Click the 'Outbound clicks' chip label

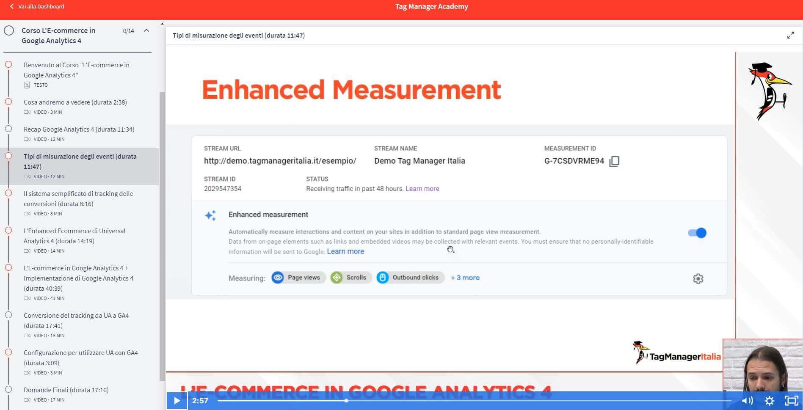click(415, 278)
